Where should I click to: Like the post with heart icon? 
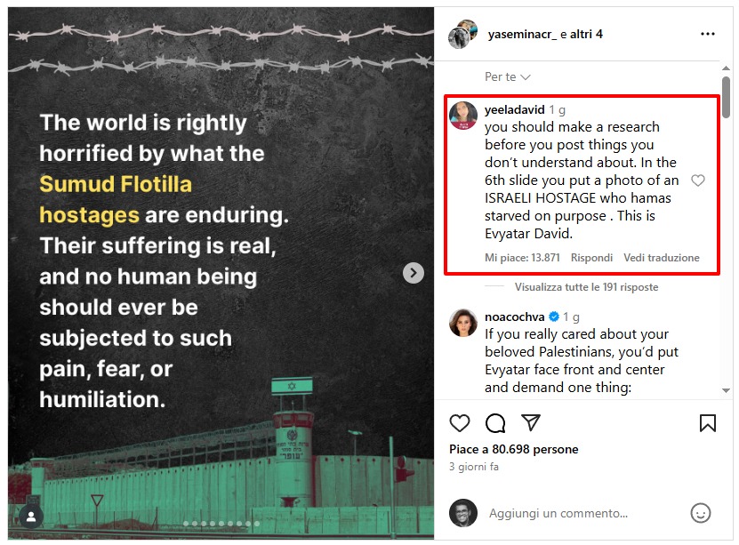[460, 423]
